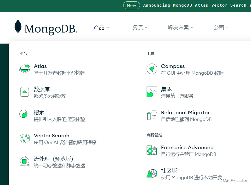251x185 pixels.
Task: Click the 流处理 stream processing icon
Action: click(25, 161)
